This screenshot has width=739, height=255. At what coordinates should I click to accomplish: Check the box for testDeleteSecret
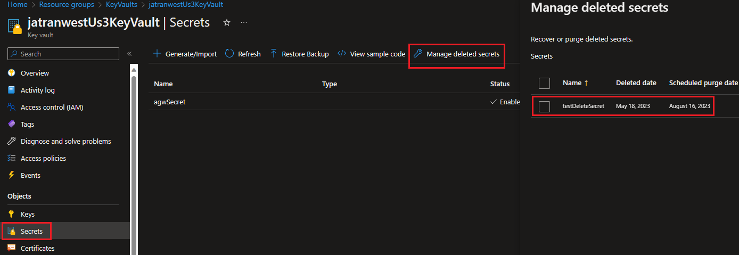[544, 106]
